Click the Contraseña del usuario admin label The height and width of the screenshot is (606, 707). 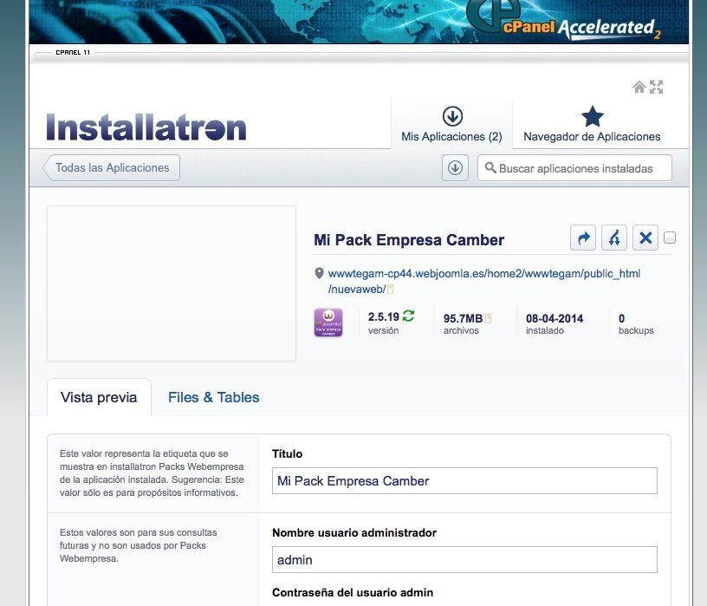click(353, 592)
